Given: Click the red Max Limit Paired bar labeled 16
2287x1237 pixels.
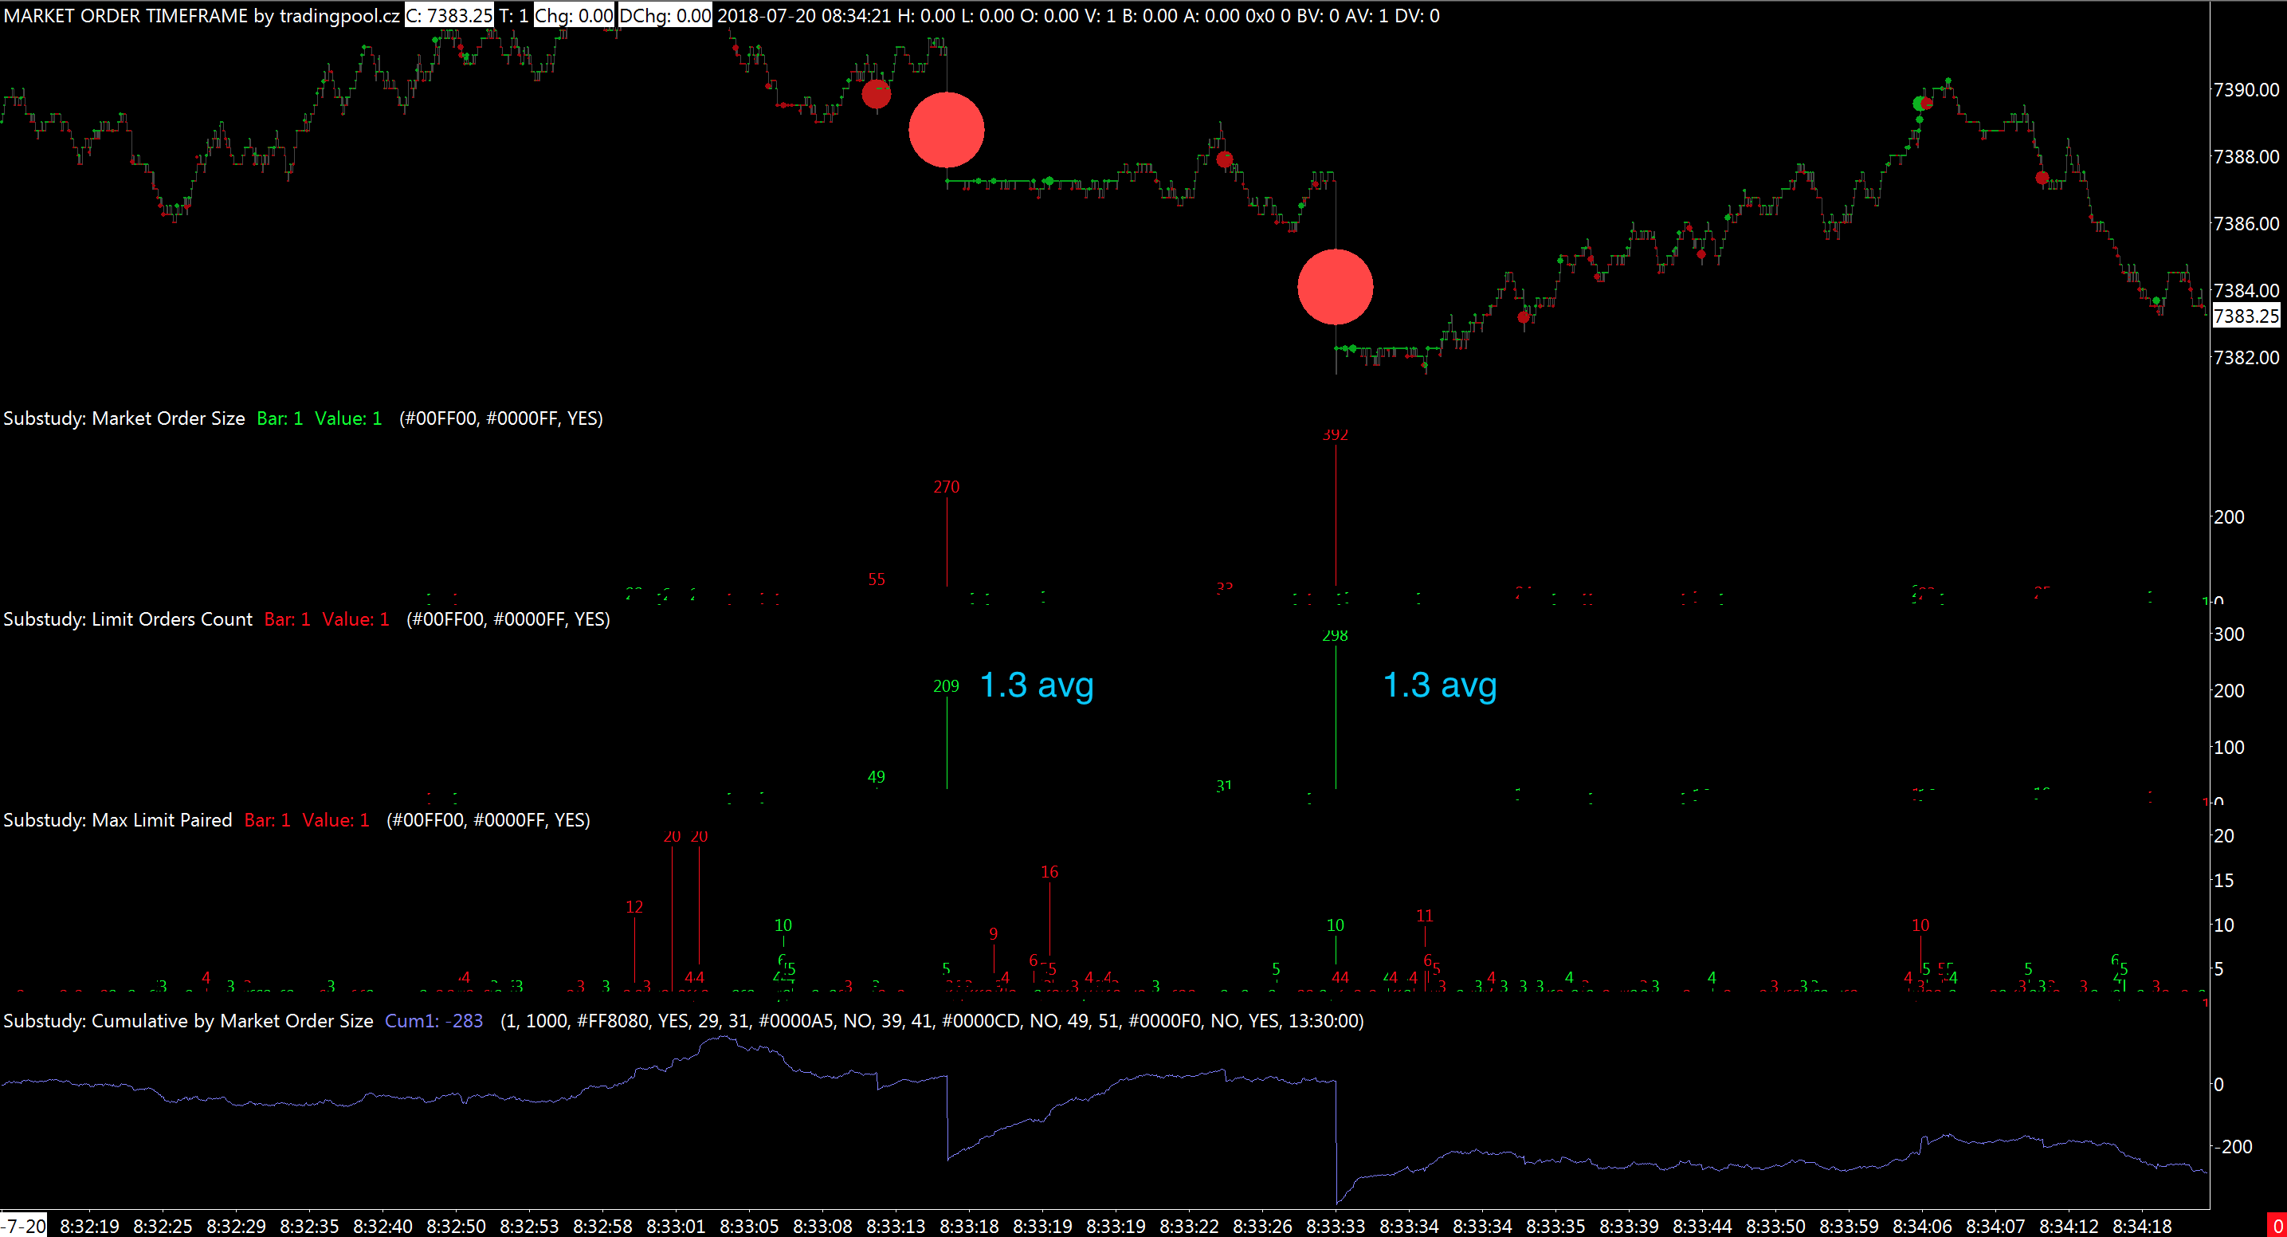Looking at the screenshot, I should pyautogui.click(x=1049, y=919).
